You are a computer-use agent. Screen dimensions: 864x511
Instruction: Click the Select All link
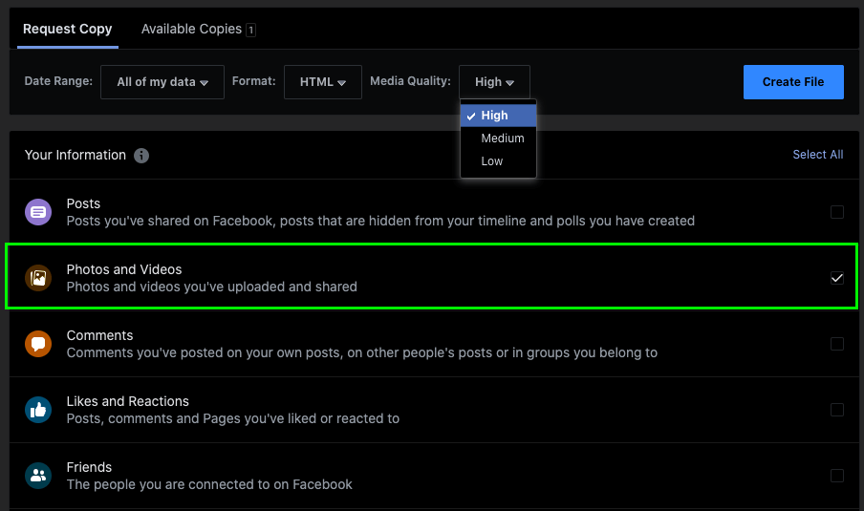pos(818,155)
